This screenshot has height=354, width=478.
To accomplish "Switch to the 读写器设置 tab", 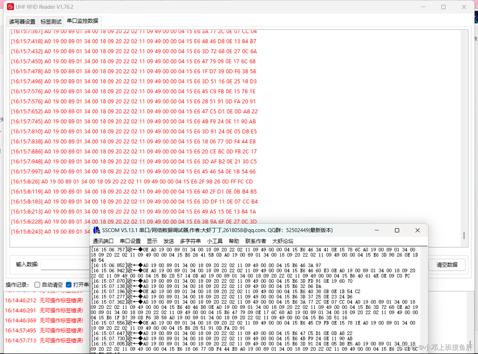I will point(22,22).
